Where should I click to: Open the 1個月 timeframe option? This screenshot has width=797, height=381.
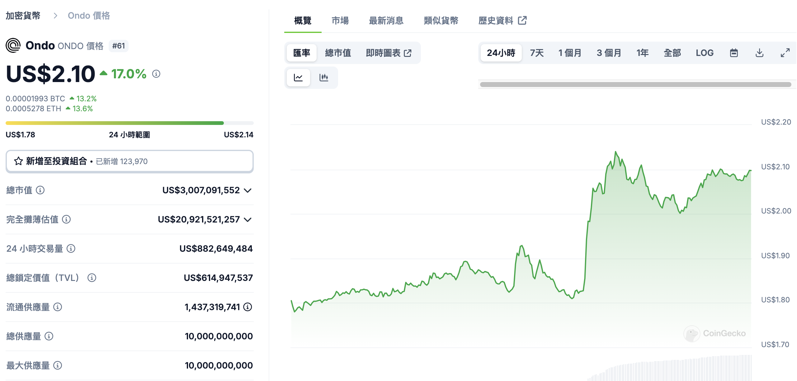pyautogui.click(x=570, y=53)
